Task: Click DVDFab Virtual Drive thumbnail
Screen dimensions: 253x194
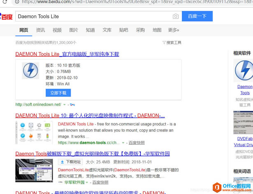Action: click(x=243, y=123)
